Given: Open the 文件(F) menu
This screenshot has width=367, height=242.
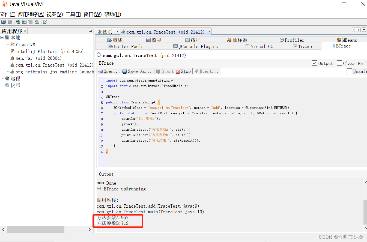Looking at the screenshot, I should (x=8, y=14).
